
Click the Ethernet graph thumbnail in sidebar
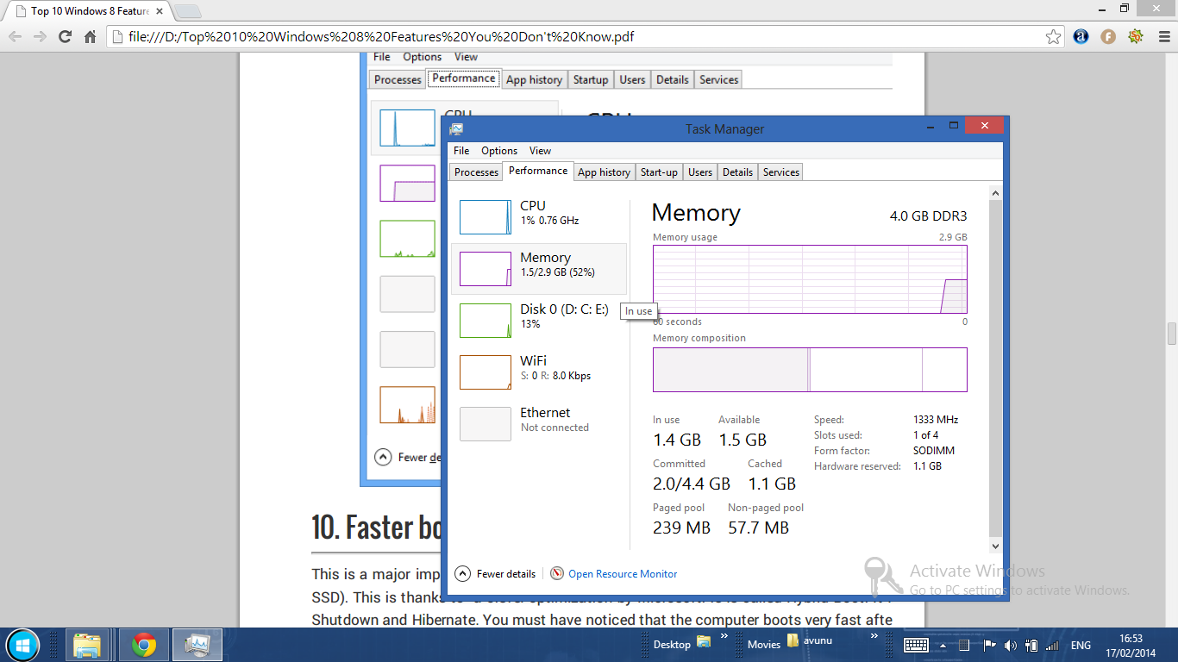pos(486,424)
